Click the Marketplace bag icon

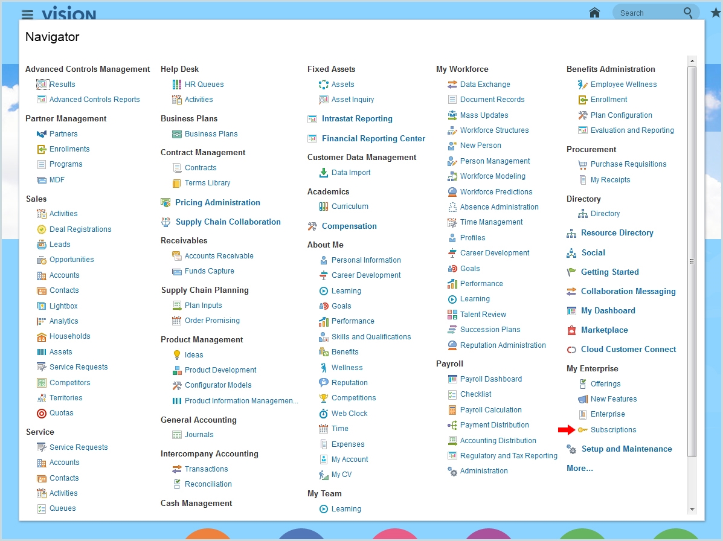tap(571, 330)
